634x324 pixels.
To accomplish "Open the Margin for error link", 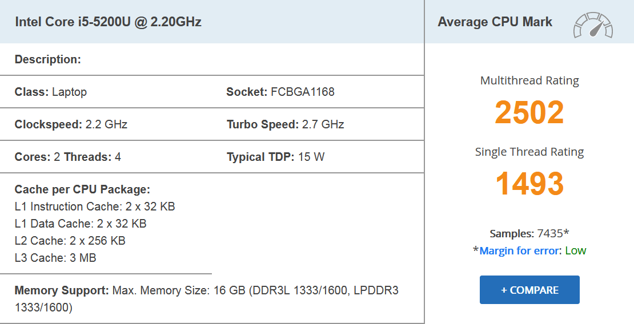I will pyautogui.click(x=520, y=250).
